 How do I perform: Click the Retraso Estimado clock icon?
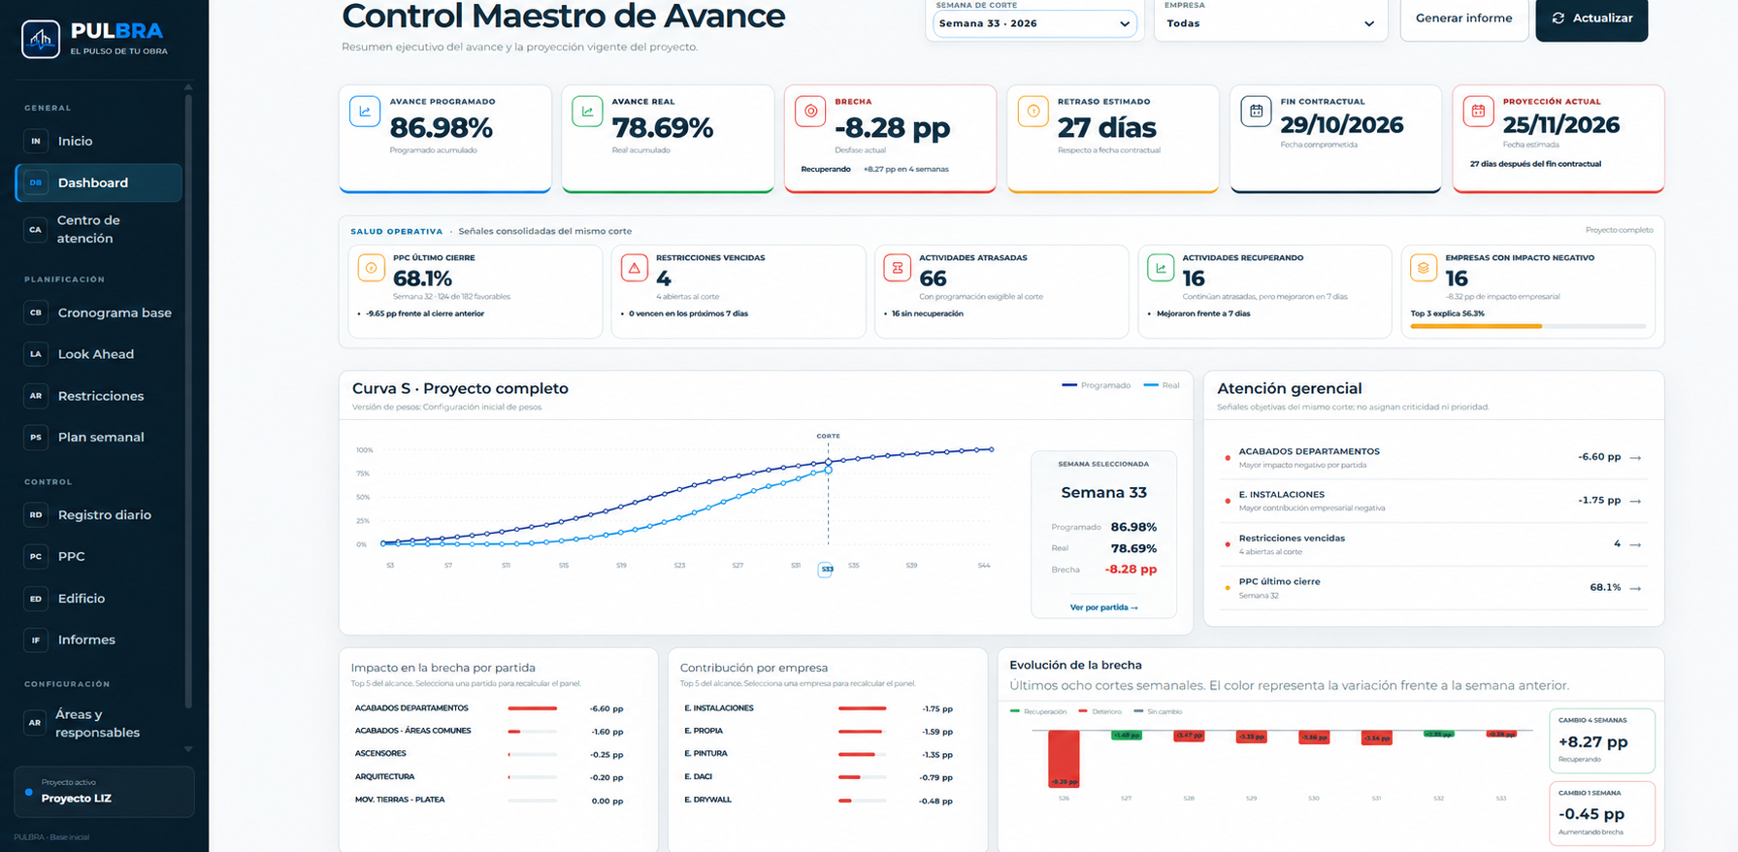point(1033,112)
